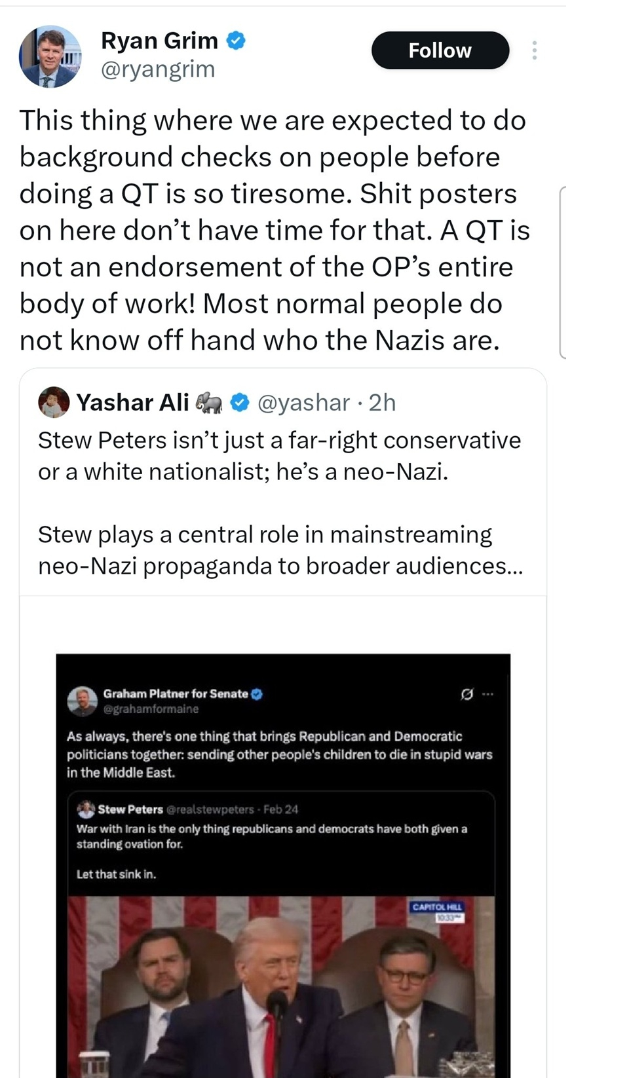Open the embedded post's three-dot menu
This screenshot has height=1078, width=629.
[x=487, y=694]
